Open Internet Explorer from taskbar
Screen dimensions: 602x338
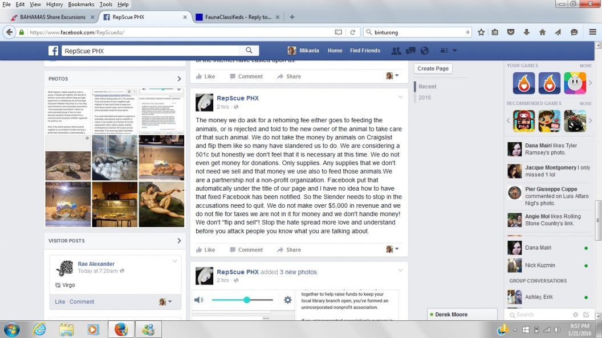[39, 329]
